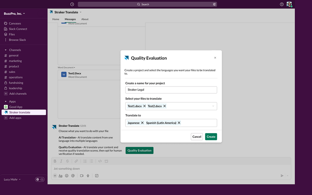Screen dimensions: 312x195
Task: Click the Jot something down message box
Action: point(171,169)
